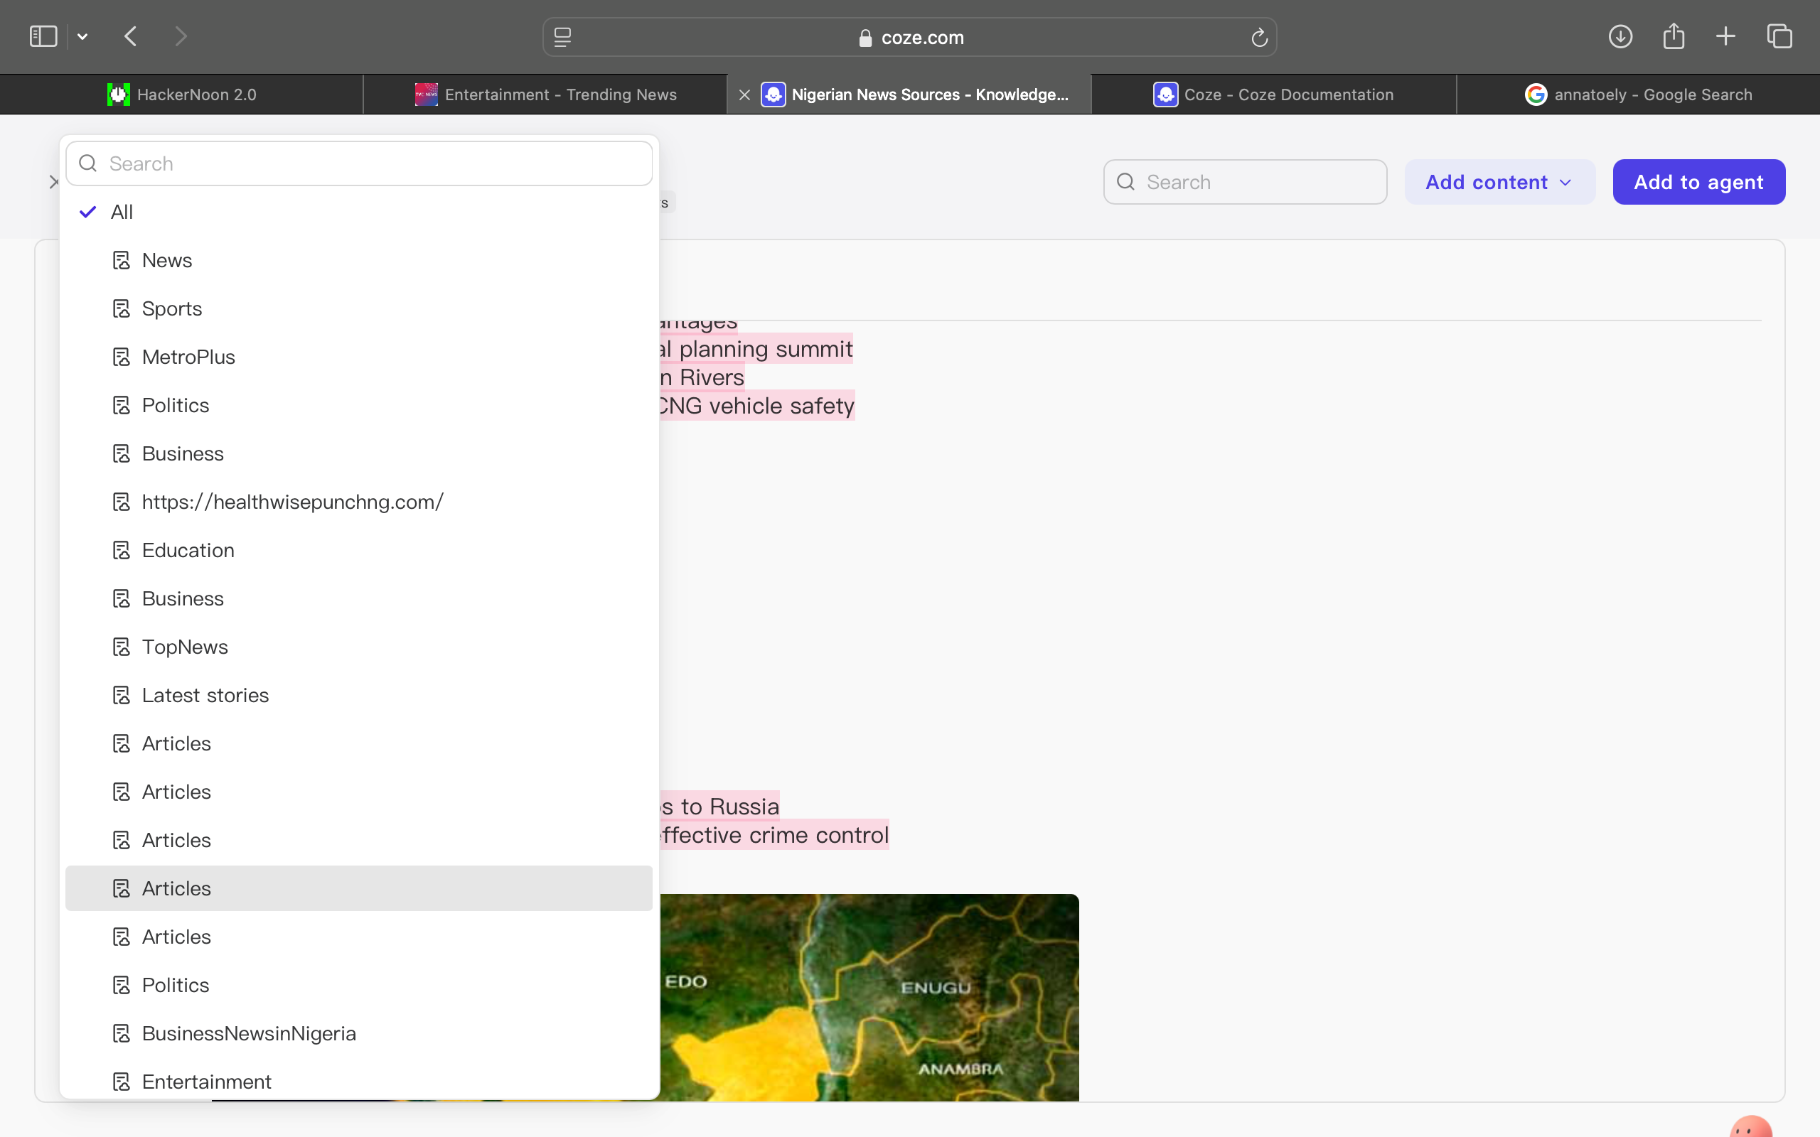1820x1137 pixels.
Task: Open the Share sheet icon
Action: pos(1674,36)
